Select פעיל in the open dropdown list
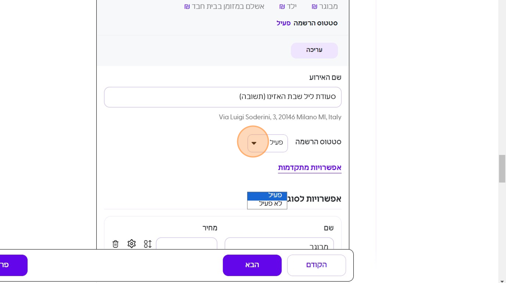The width and height of the screenshot is (506, 283). pyautogui.click(x=267, y=195)
